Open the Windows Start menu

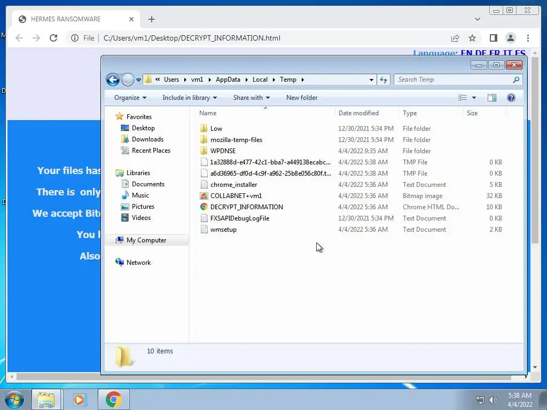14,399
